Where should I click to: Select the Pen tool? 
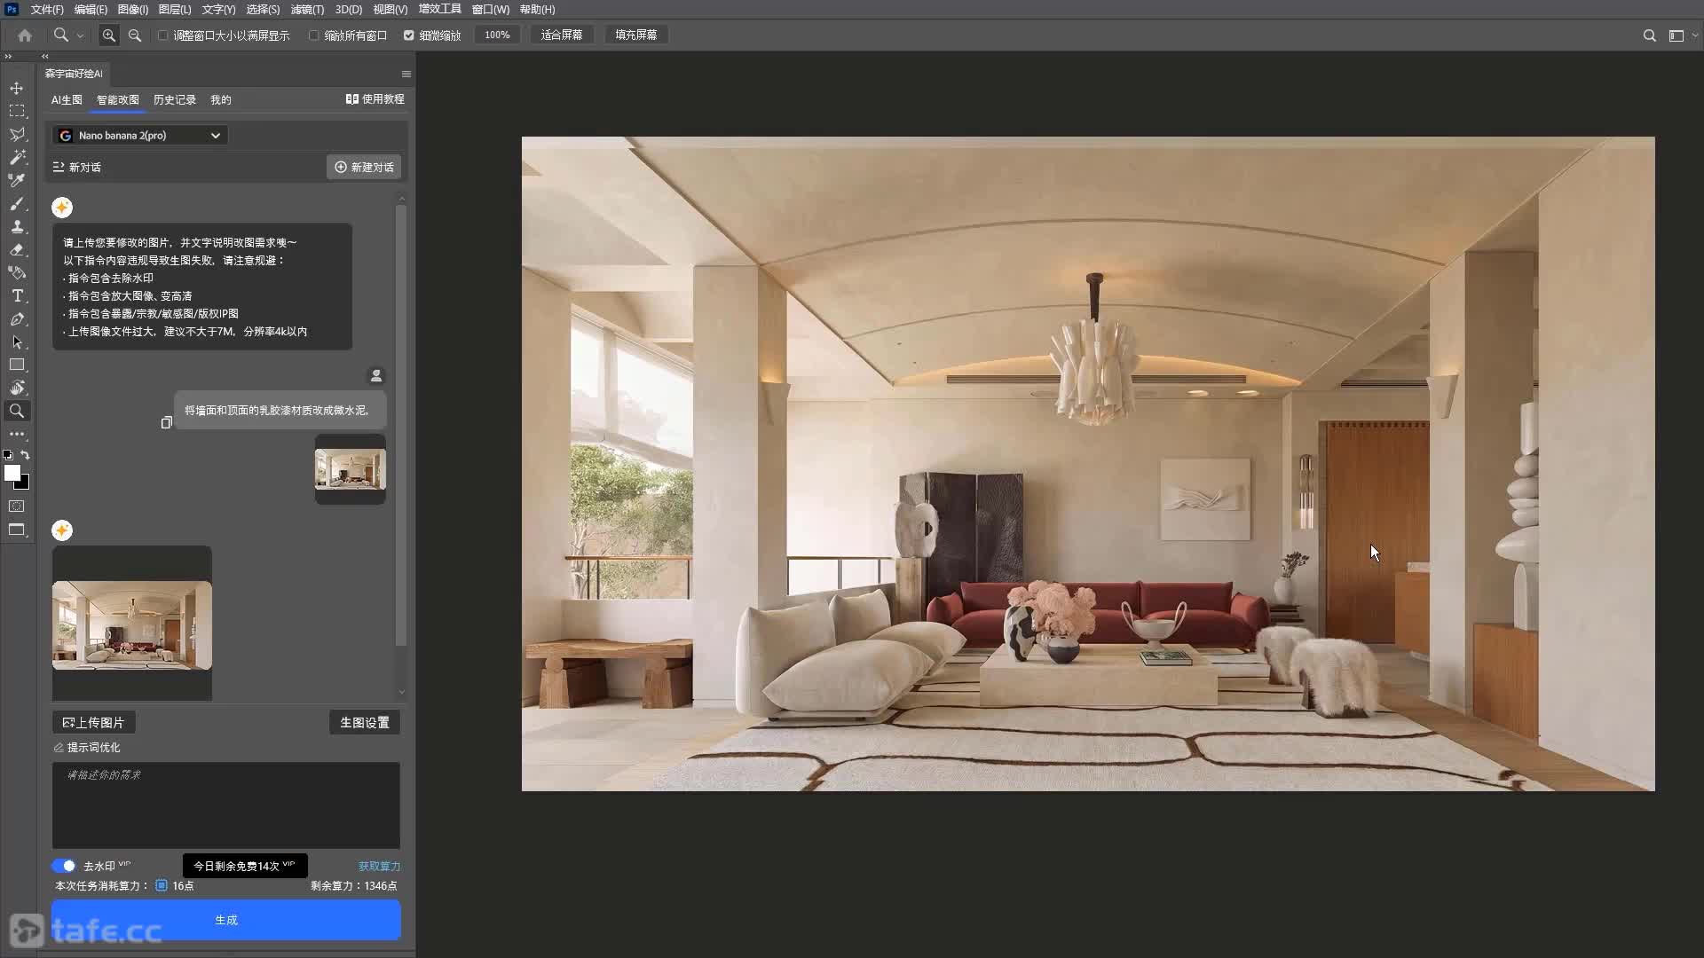click(17, 318)
